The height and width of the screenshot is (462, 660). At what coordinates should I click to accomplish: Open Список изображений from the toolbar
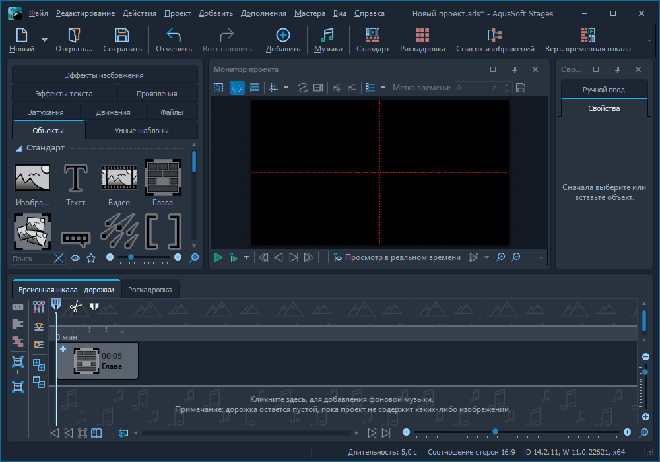coord(494,40)
